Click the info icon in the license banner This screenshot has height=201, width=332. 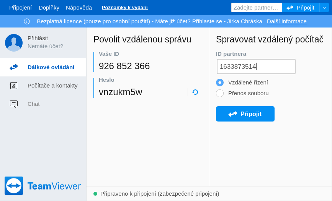pyautogui.click(x=27, y=21)
